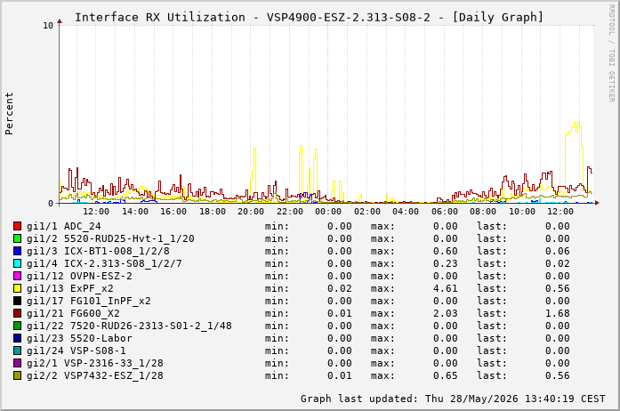Click the 00:00 x-axis time label
Viewport: 620px width, 411px height.
pos(328,212)
